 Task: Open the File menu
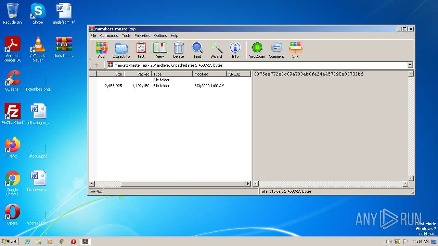(x=93, y=36)
